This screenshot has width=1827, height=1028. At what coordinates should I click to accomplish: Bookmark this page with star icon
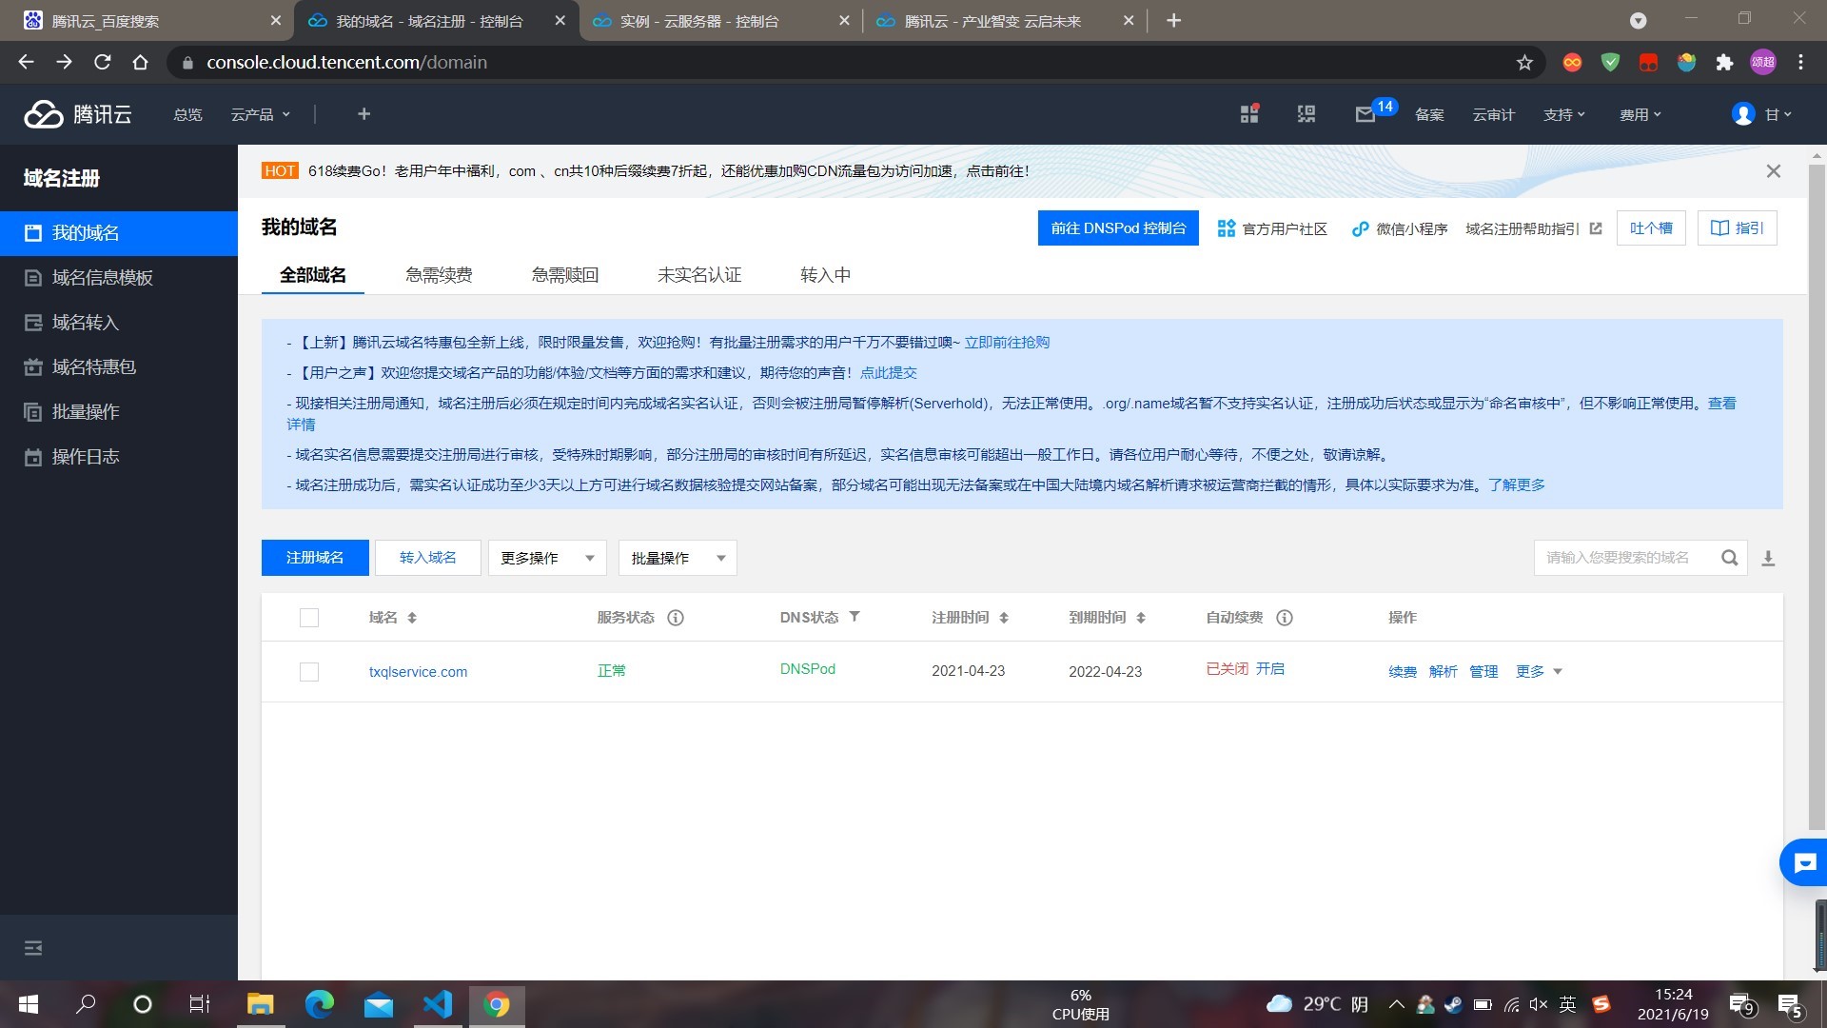point(1524,63)
